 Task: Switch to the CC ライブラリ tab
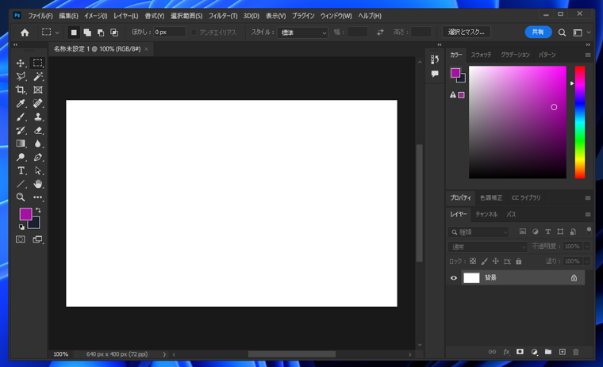pos(526,197)
